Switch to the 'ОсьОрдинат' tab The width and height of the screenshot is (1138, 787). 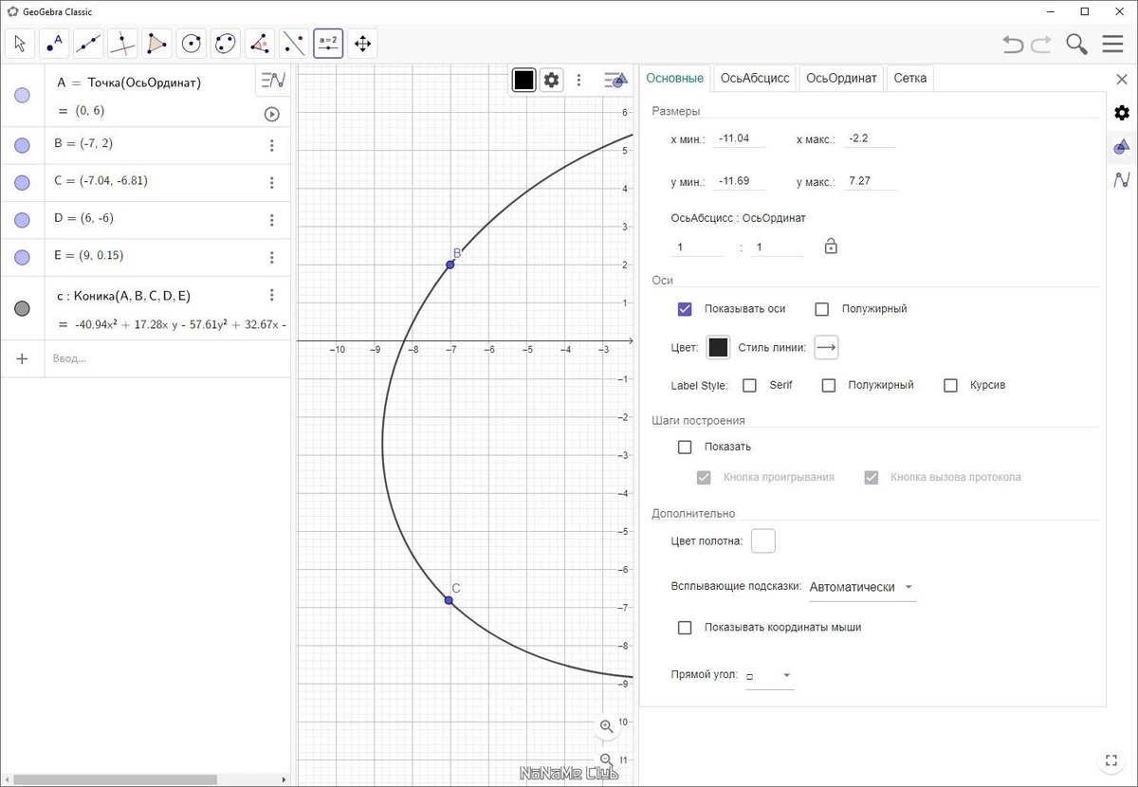842,78
